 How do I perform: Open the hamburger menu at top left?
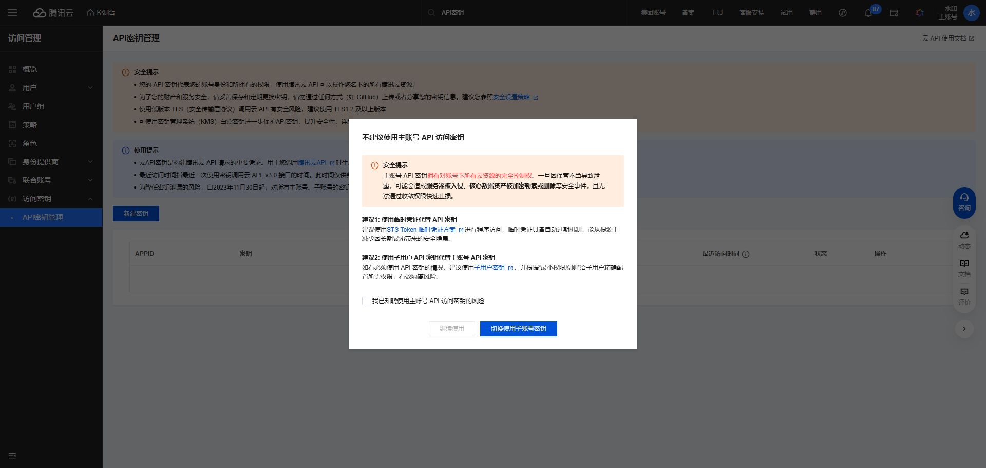[12, 12]
